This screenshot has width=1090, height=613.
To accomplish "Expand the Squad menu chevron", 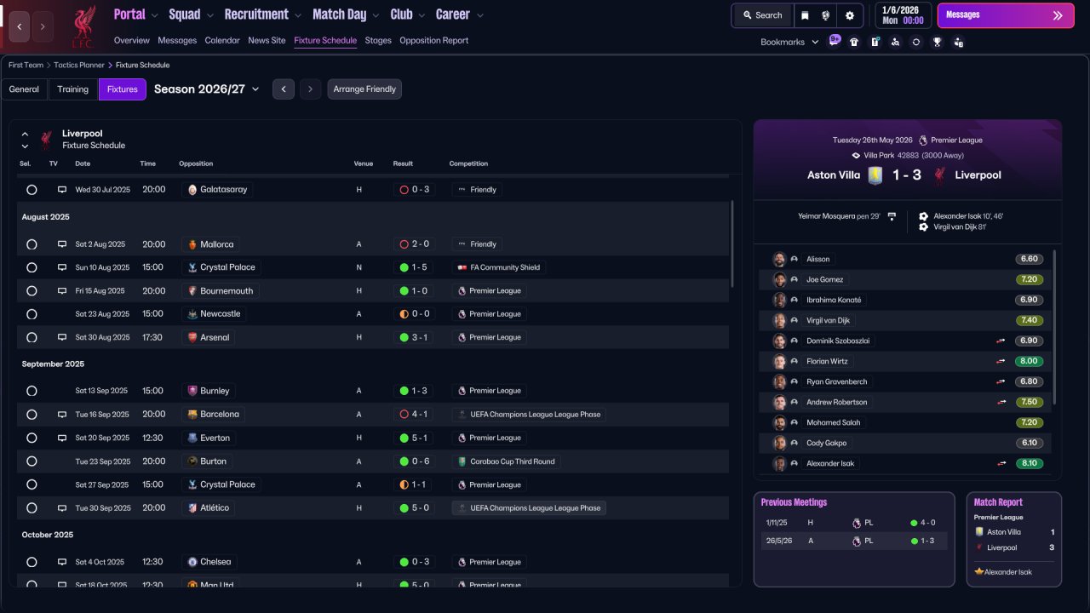I will [x=209, y=15].
